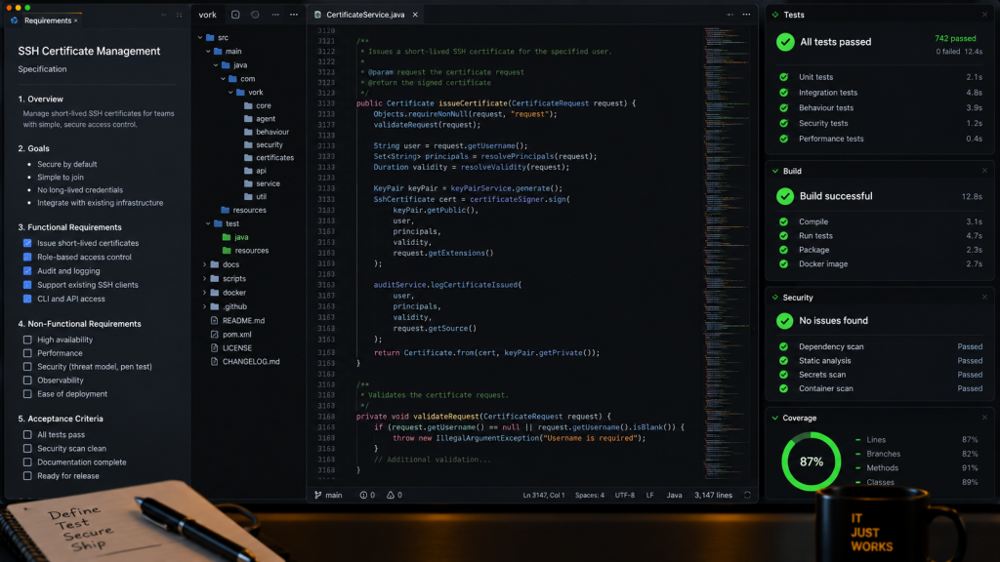
Task: Click the Build successful check icon
Action: pyautogui.click(x=785, y=196)
